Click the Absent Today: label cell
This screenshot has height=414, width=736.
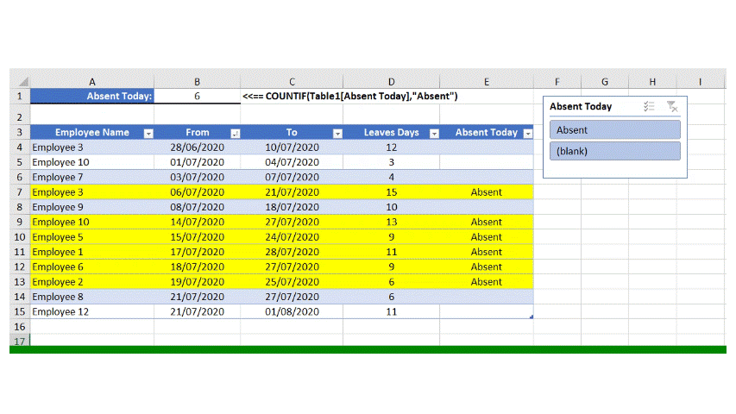tap(92, 97)
